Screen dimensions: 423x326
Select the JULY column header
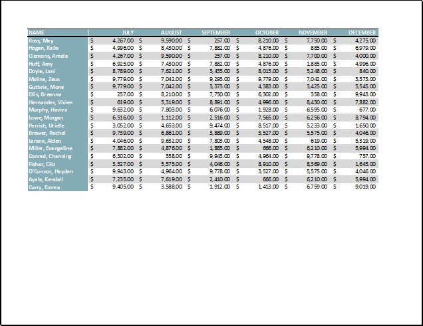(128, 33)
